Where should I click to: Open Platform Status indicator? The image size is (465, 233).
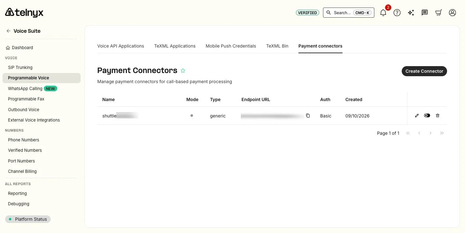click(28, 219)
